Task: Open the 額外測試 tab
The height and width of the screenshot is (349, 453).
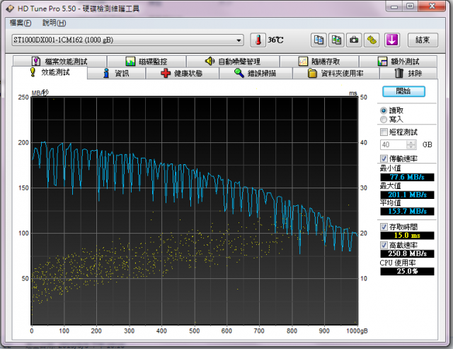Action: pos(398,62)
